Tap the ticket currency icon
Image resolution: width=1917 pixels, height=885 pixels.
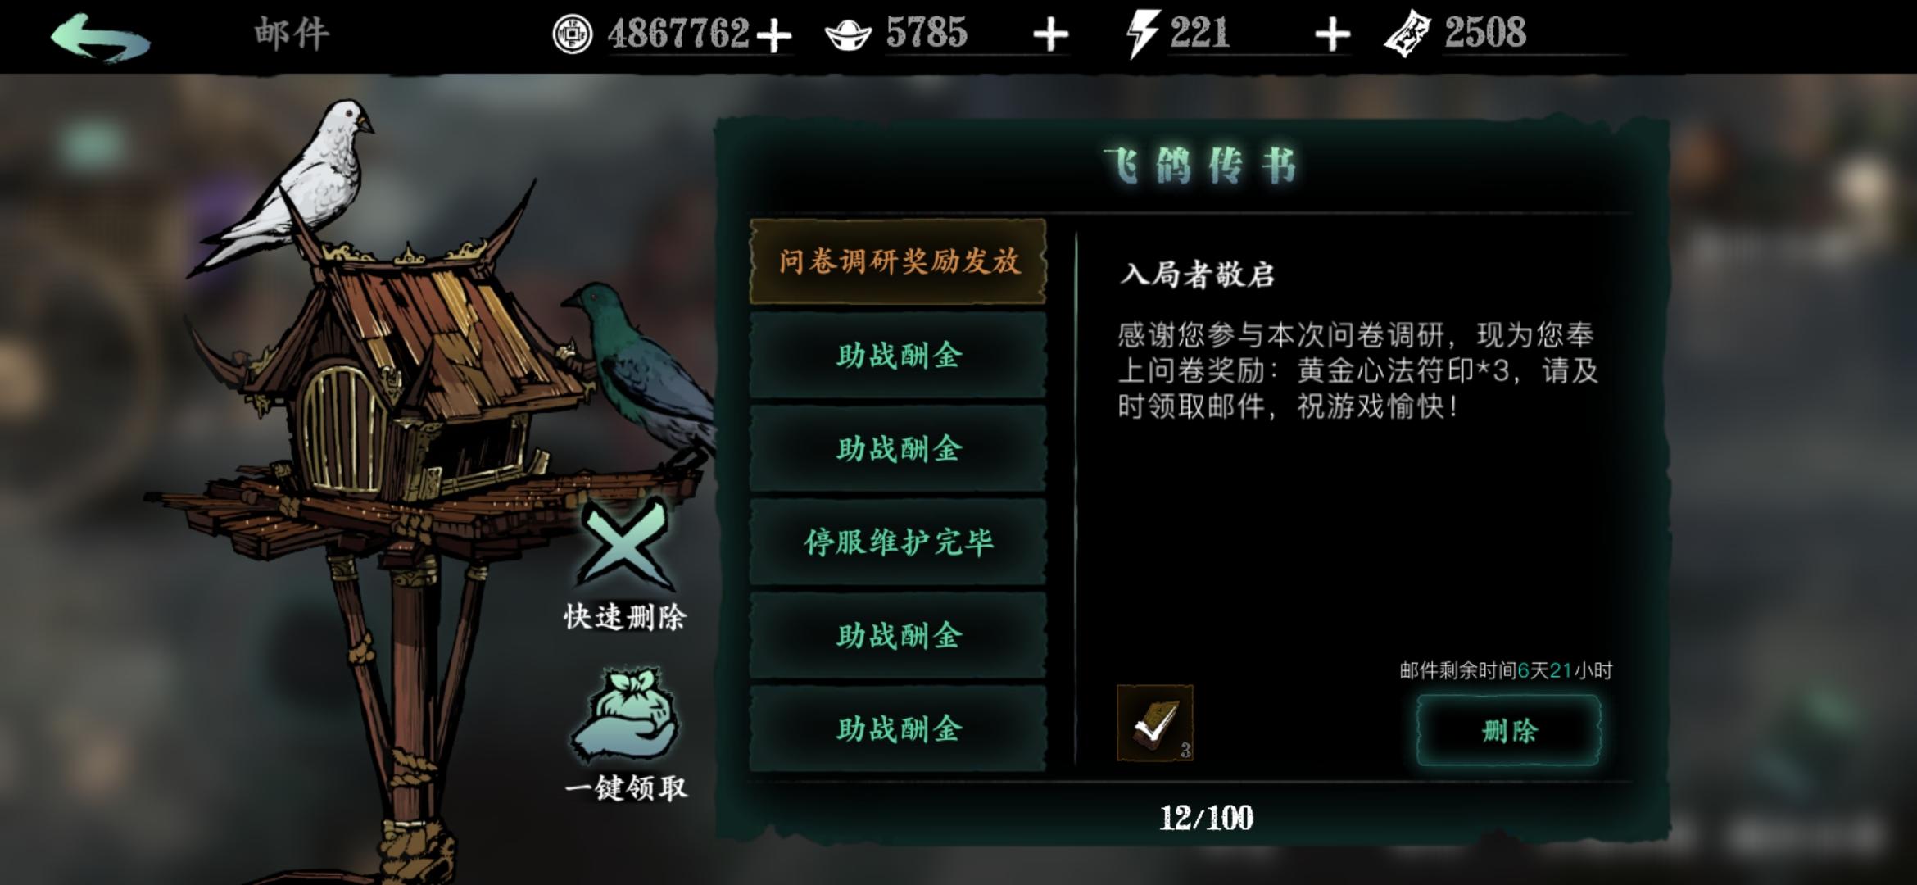[1407, 34]
